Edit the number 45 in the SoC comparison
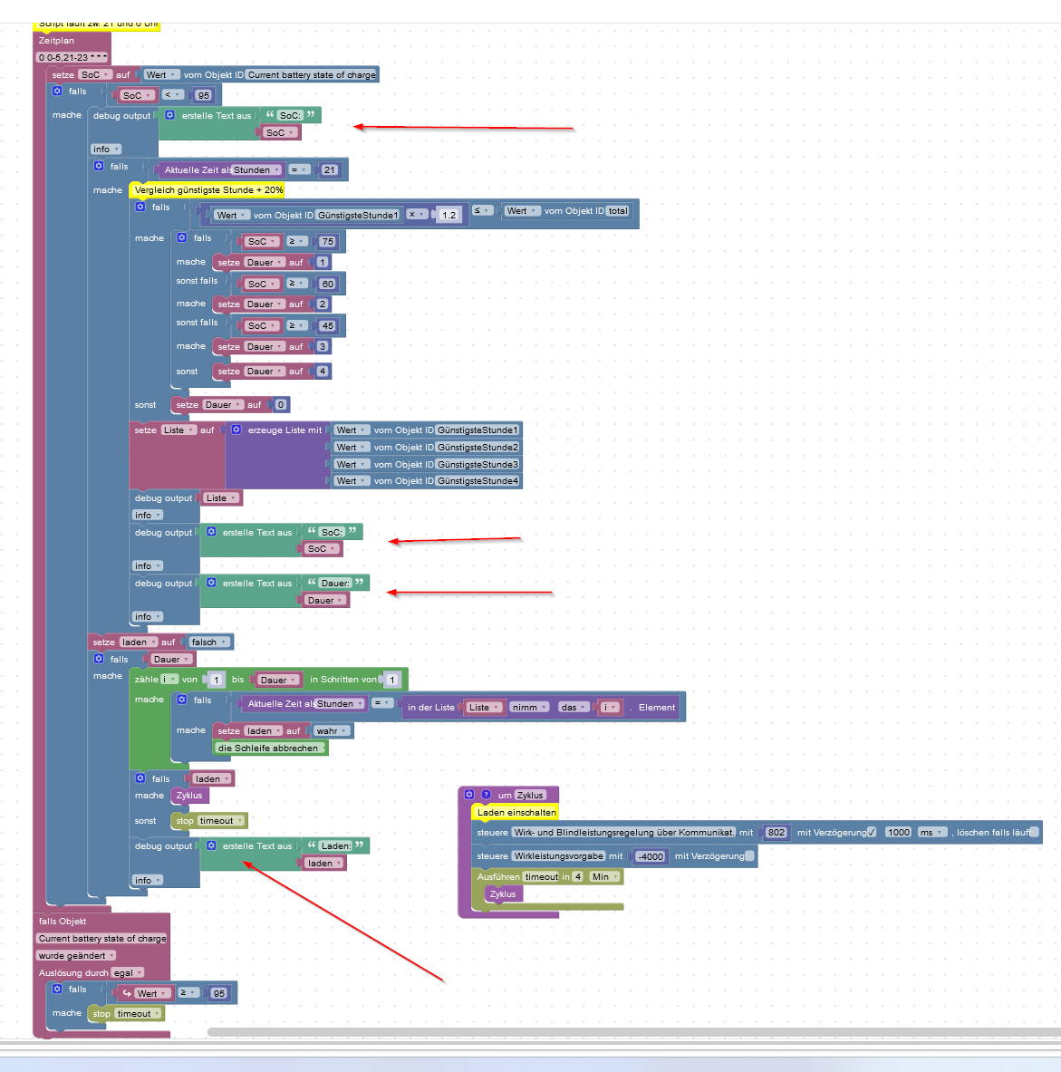Viewport: 1061px width, 1072px height. pos(328,326)
